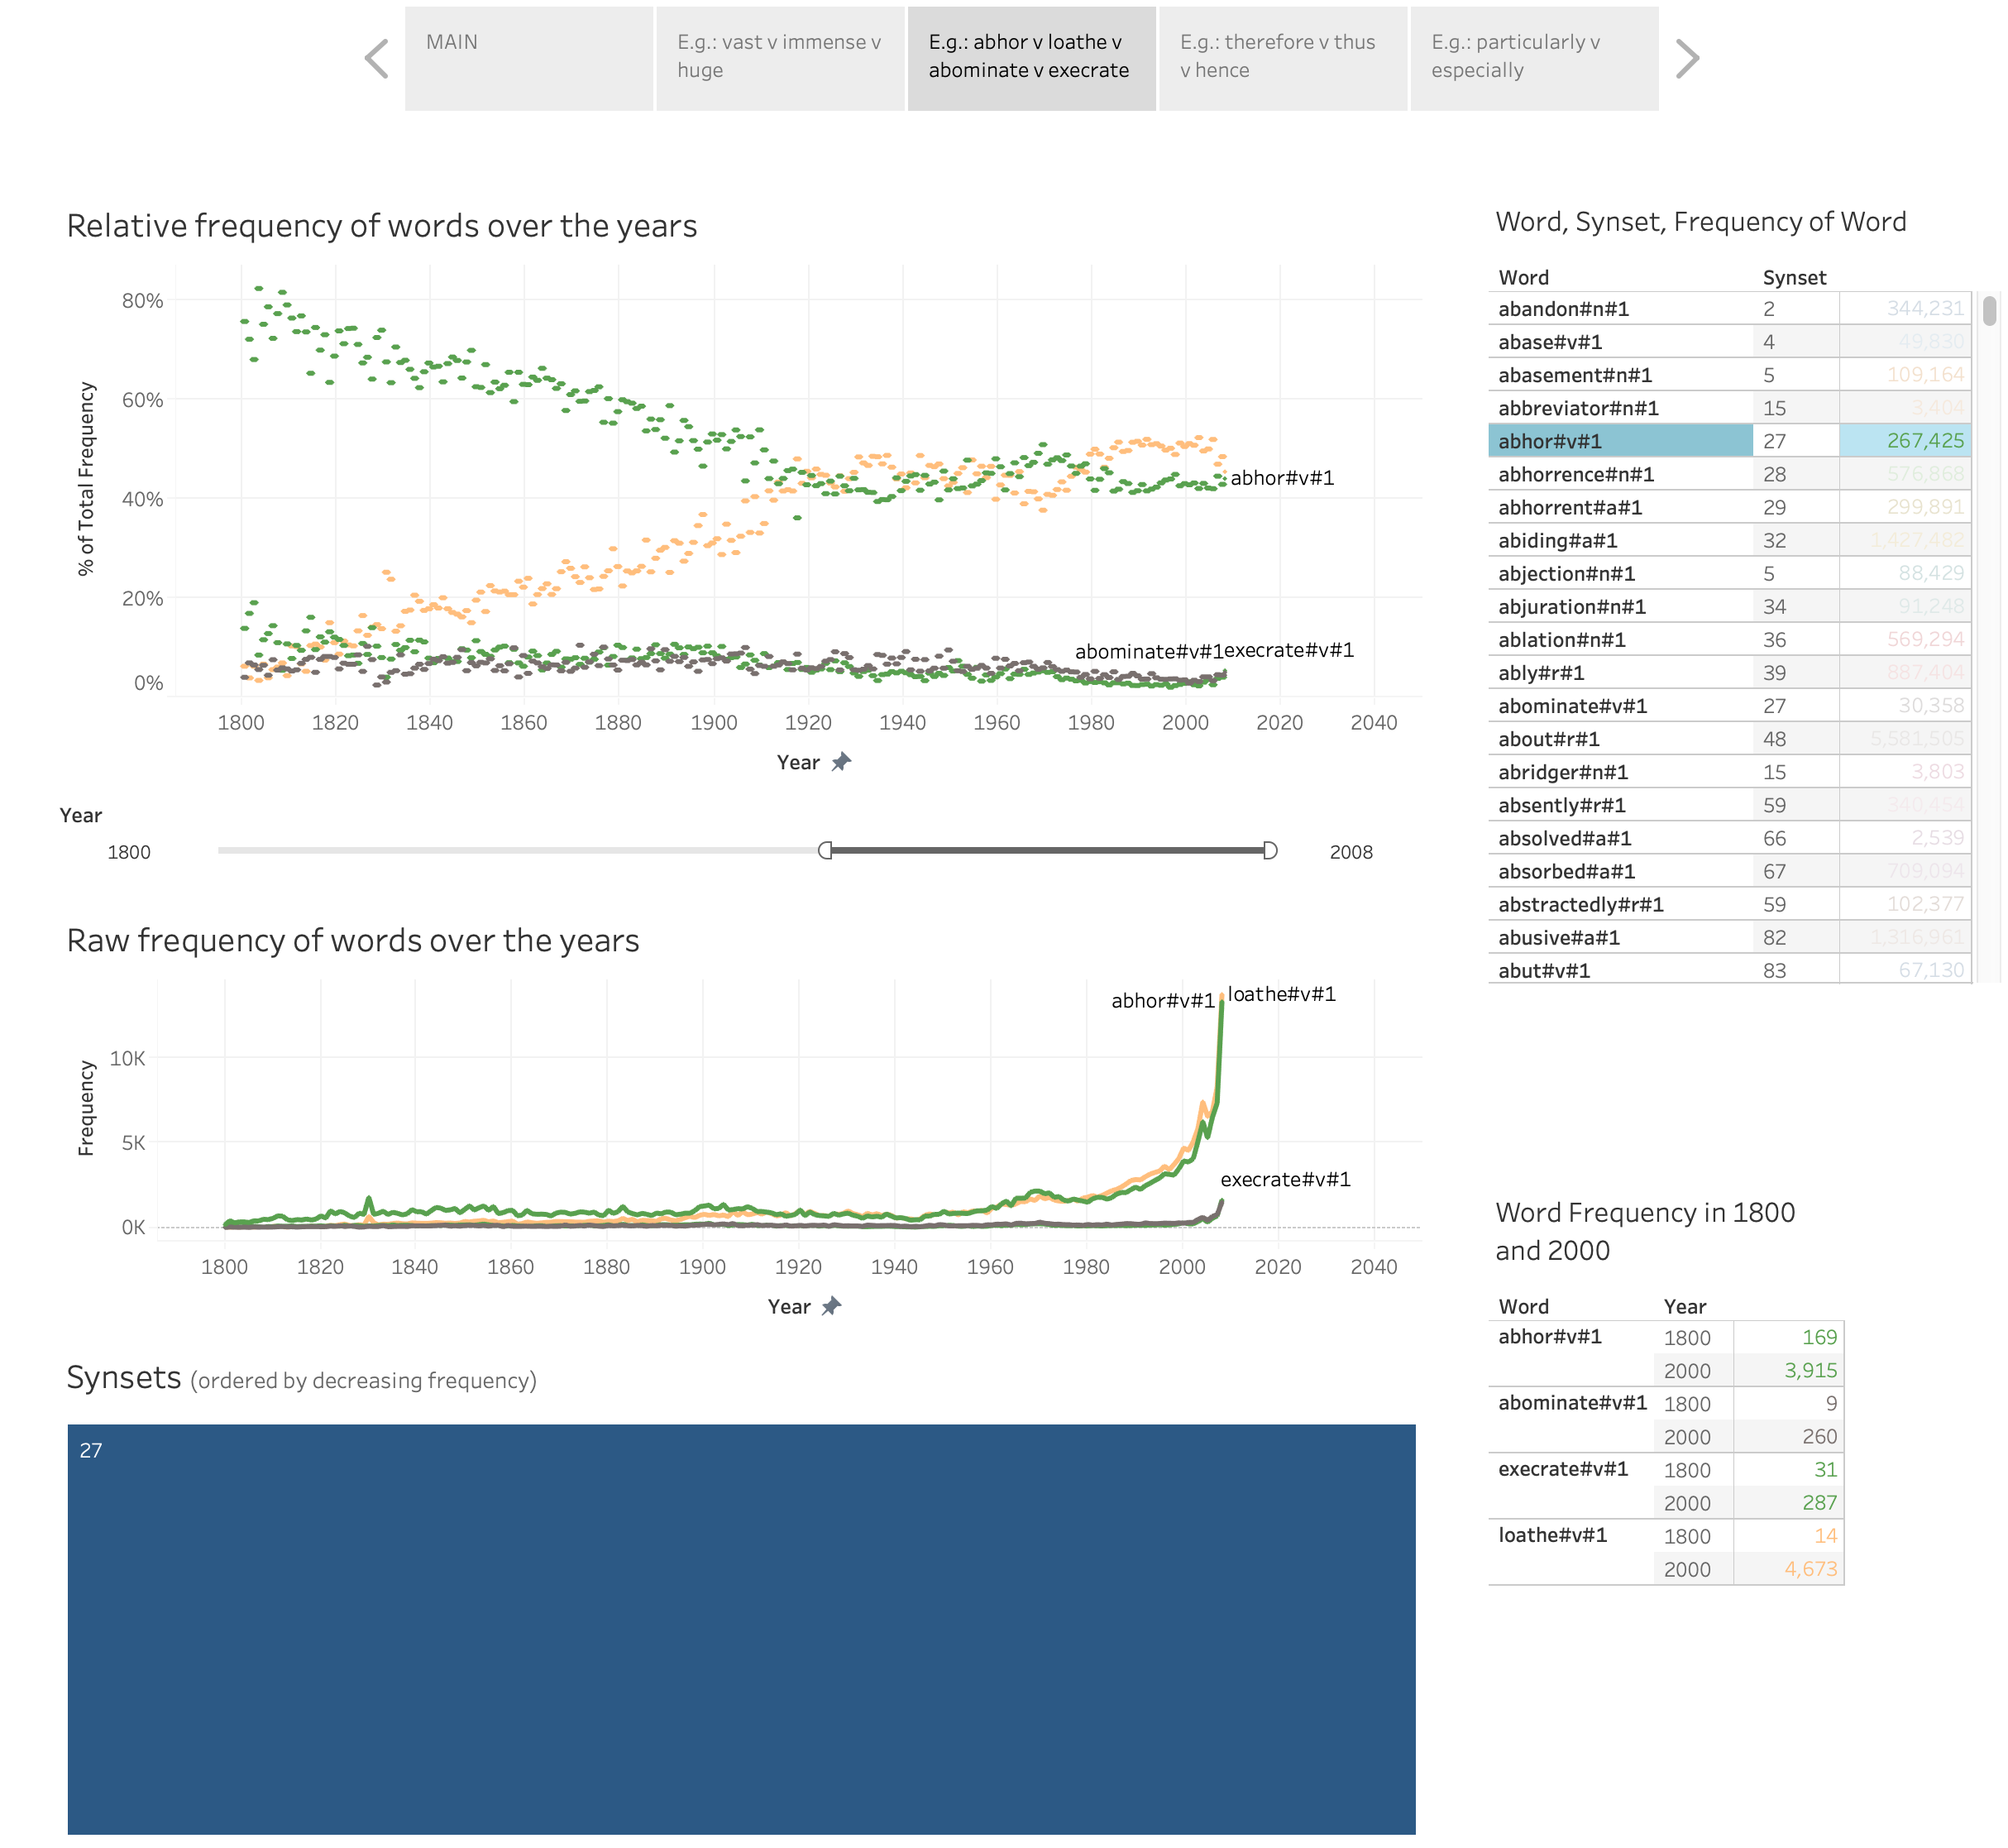
Task: Switch to vast v immense v huge tab
Action: point(781,59)
